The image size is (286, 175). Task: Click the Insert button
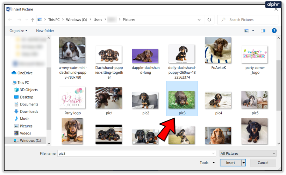pos(231,163)
